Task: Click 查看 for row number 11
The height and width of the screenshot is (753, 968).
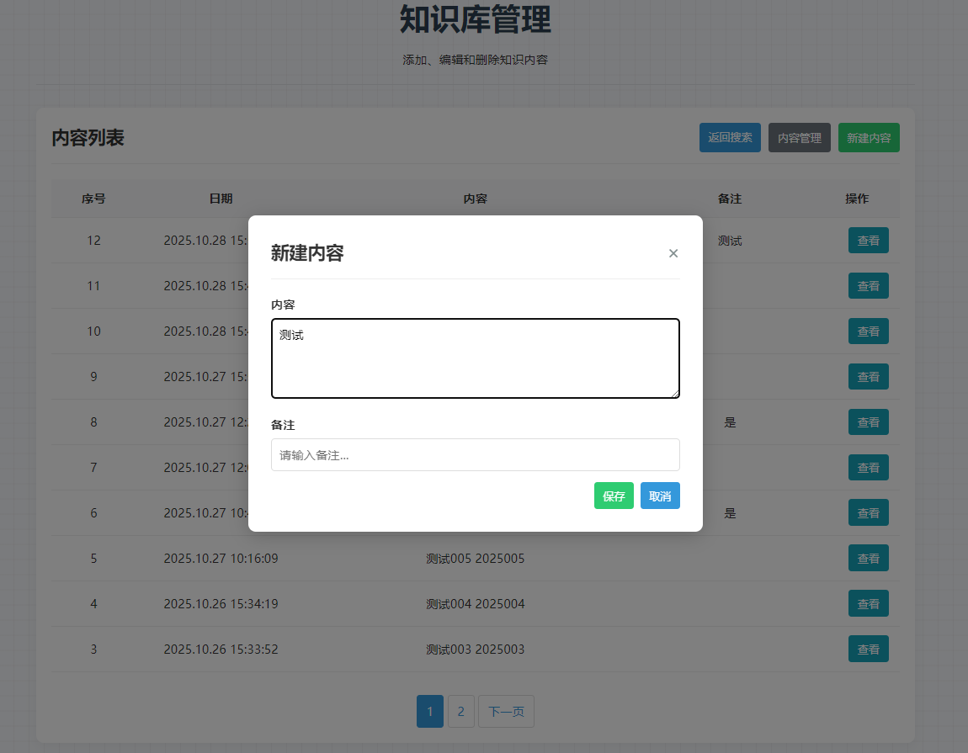Action: point(868,286)
